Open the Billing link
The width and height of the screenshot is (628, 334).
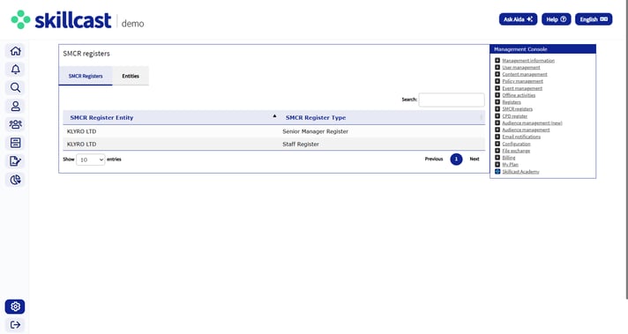509,158
